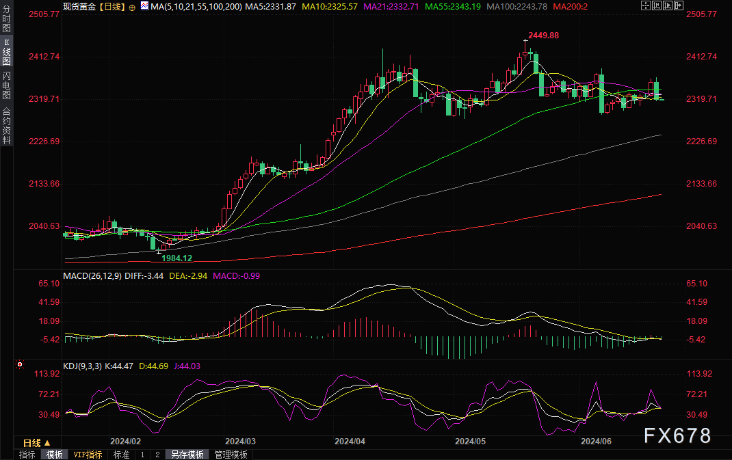This screenshot has width=732, height=460.
Task: Open the VIP指标 tab
Action: coord(88,455)
